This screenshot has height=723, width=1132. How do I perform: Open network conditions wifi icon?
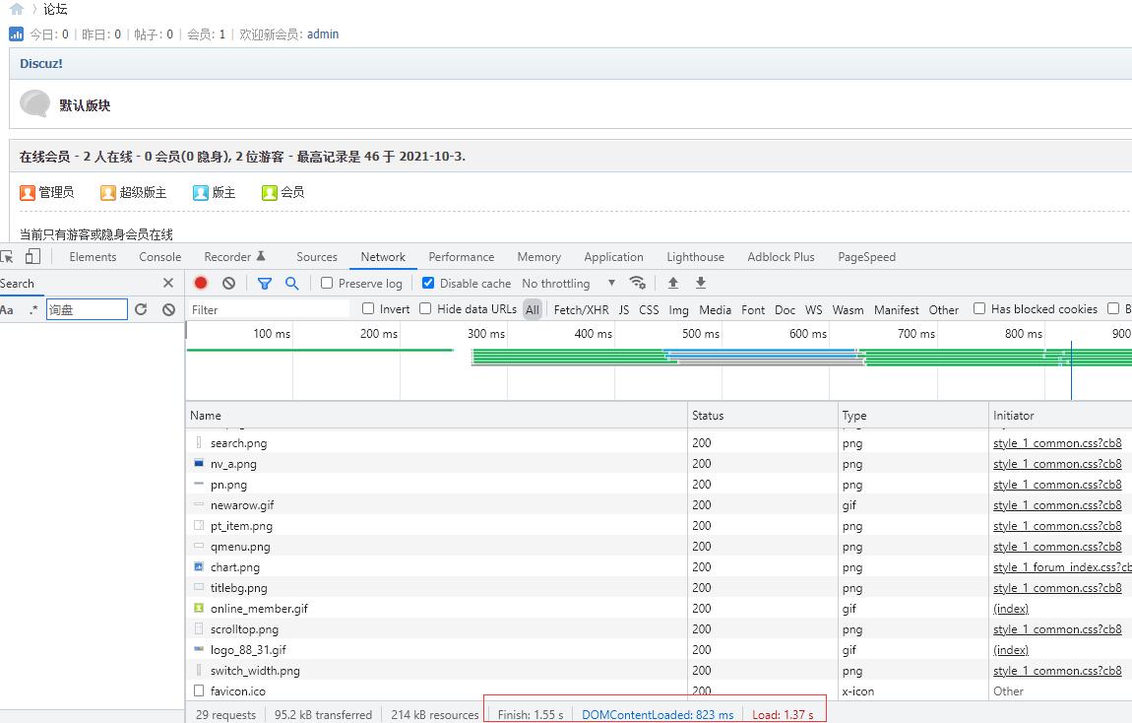point(638,283)
